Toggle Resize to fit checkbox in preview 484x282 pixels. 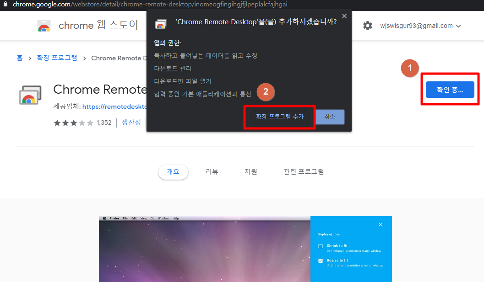coord(321,261)
